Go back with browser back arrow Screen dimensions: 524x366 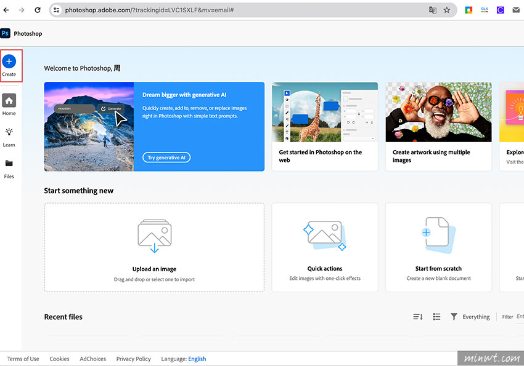point(6,10)
